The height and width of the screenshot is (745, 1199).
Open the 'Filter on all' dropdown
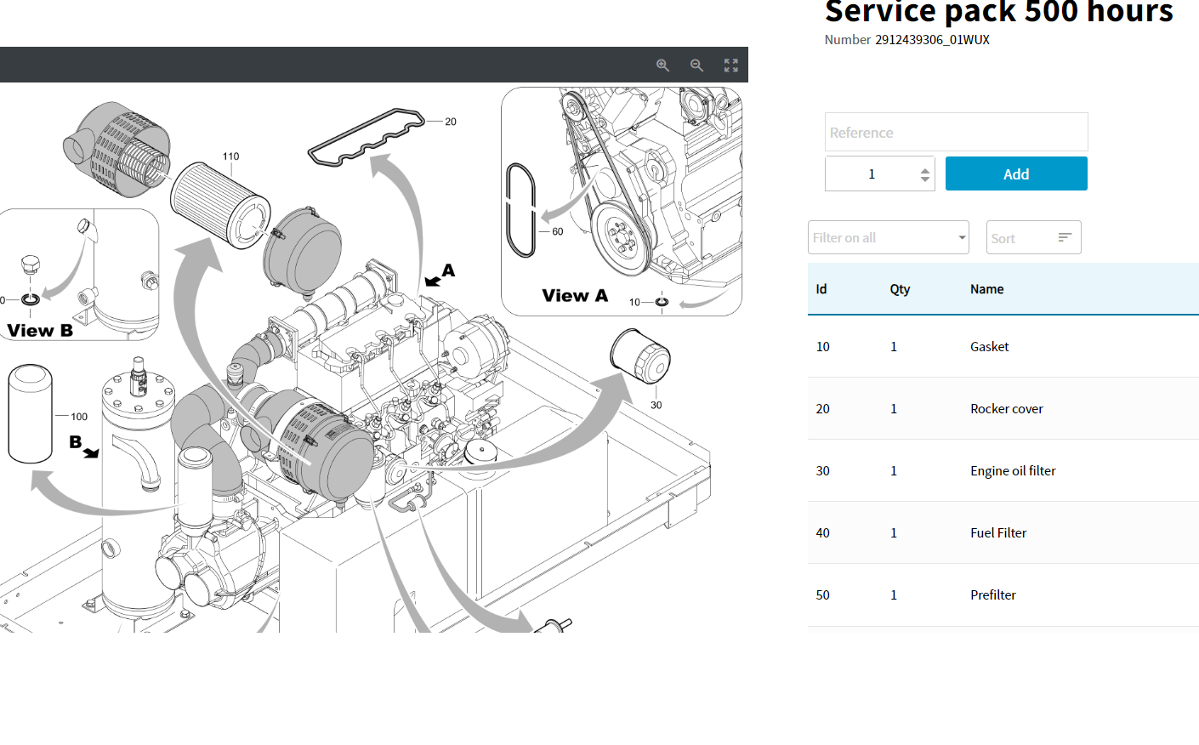pyautogui.click(x=888, y=238)
